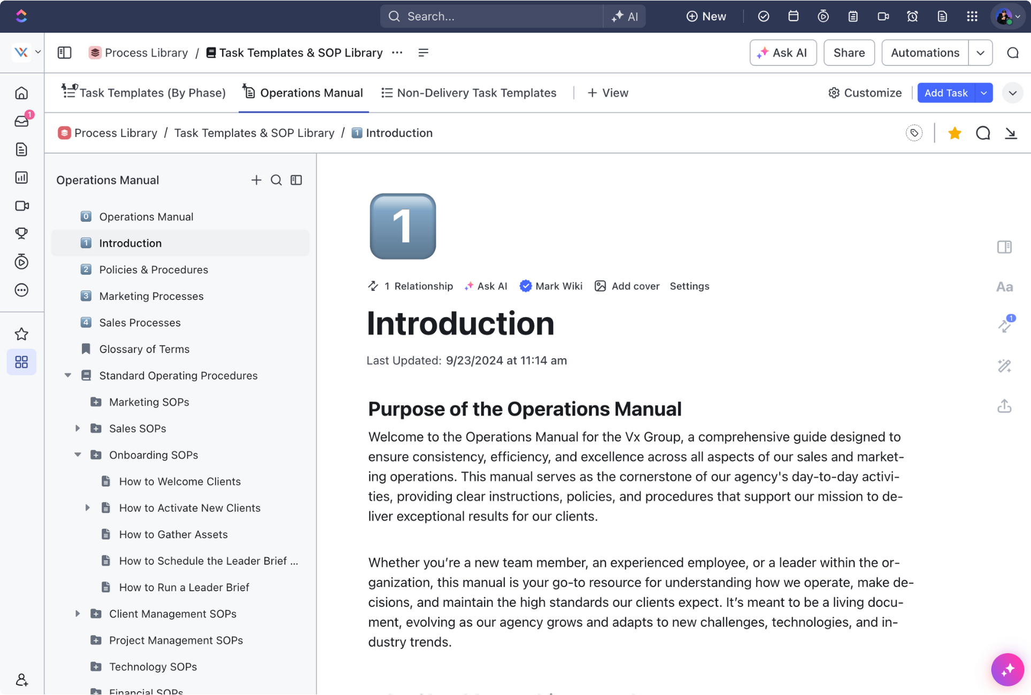Viewport: 1031px width, 695px height.
Task: Click the typography Aa icon
Action: 1004,287
